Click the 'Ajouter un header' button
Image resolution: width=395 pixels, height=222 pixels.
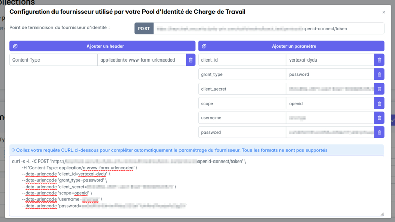coord(102,46)
